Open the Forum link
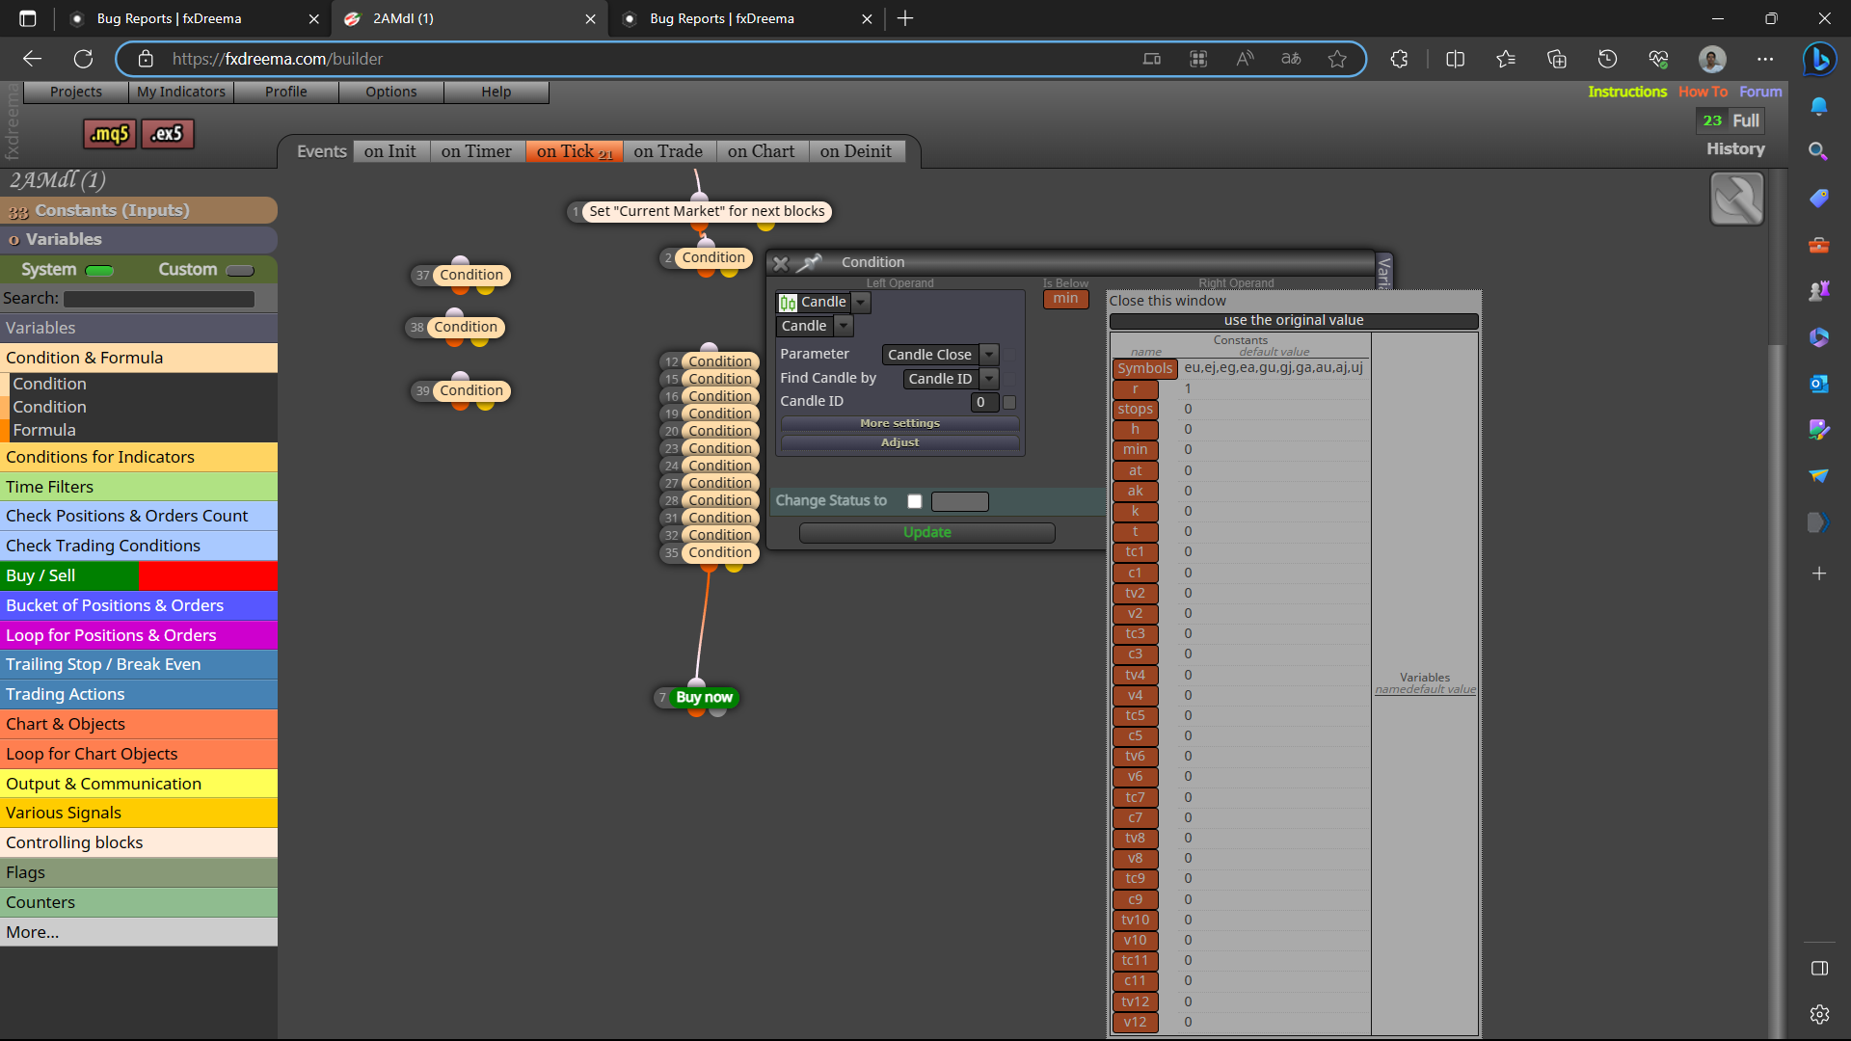Screen dimensions: 1851x1041 1760,92
